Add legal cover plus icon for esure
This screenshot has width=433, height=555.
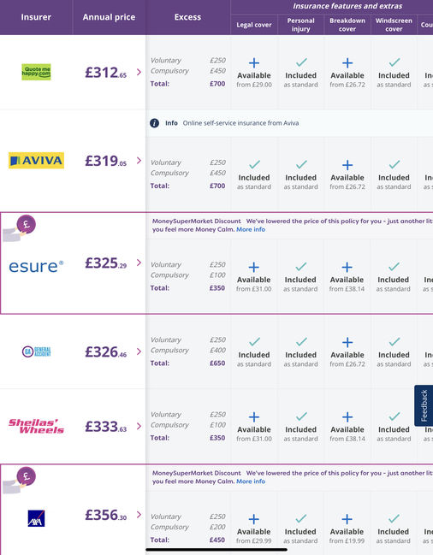coord(253,267)
